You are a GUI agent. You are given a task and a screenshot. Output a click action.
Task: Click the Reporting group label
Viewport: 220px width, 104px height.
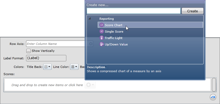pyautogui.click(x=106, y=18)
